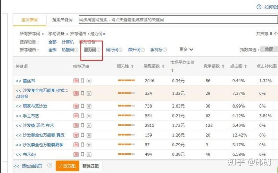Screen dimensions: 278x173
Task: Add keyword 沙发套全包万能套 欧式 123组合
Action: (x=42, y=93)
